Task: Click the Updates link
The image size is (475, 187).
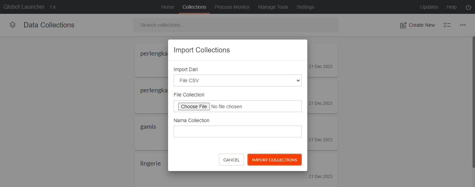Action: 429,7
